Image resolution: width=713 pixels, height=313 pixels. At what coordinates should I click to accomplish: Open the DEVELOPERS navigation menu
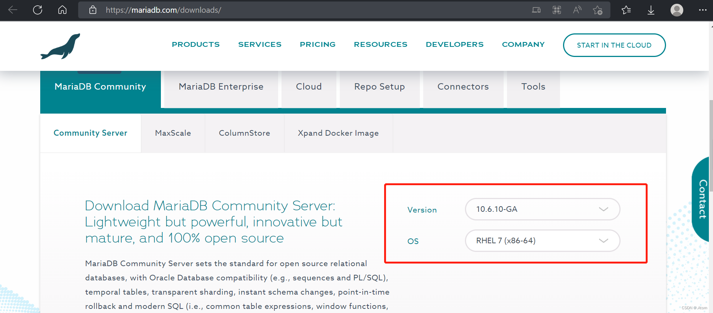[x=455, y=44]
